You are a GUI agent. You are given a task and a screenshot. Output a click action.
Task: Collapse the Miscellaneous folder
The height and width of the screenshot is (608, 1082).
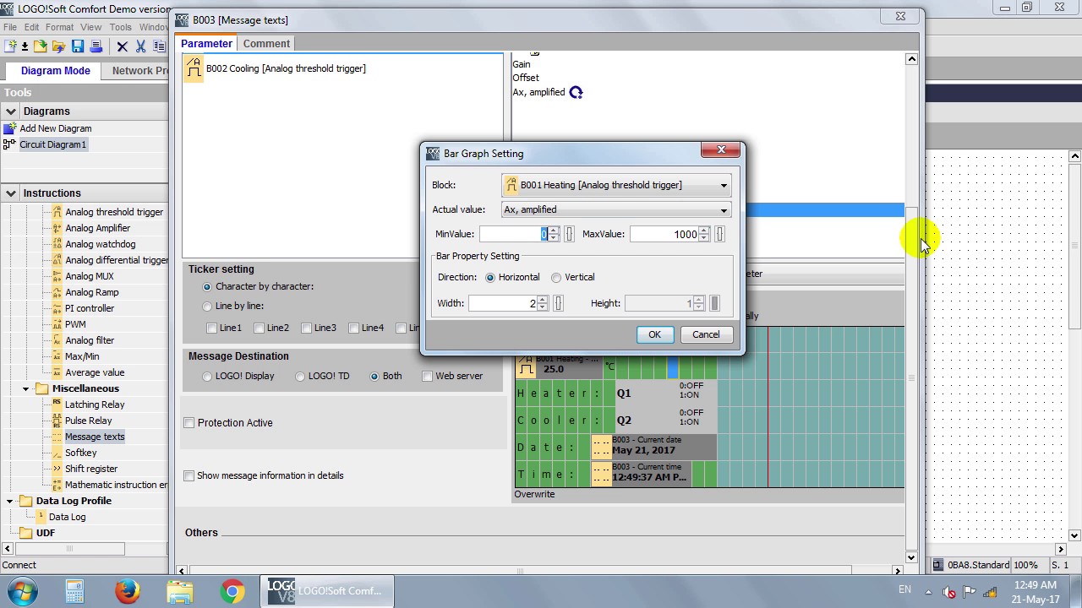pyautogui.click(x=25, y=388)
